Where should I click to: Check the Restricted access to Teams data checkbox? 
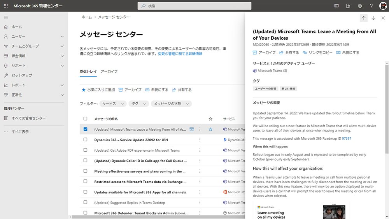click(x=85, y=181)
